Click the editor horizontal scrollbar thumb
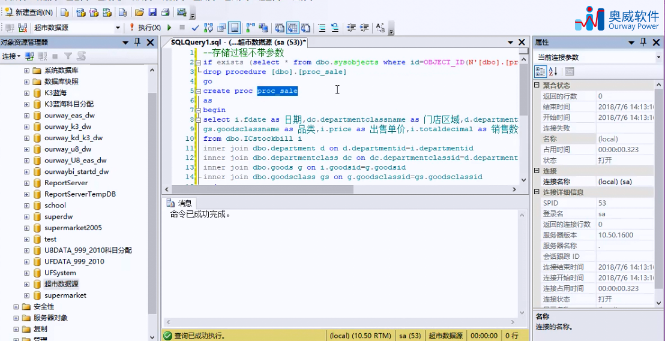The height and width of the screenshot is (341, 665). pos(279,189)
